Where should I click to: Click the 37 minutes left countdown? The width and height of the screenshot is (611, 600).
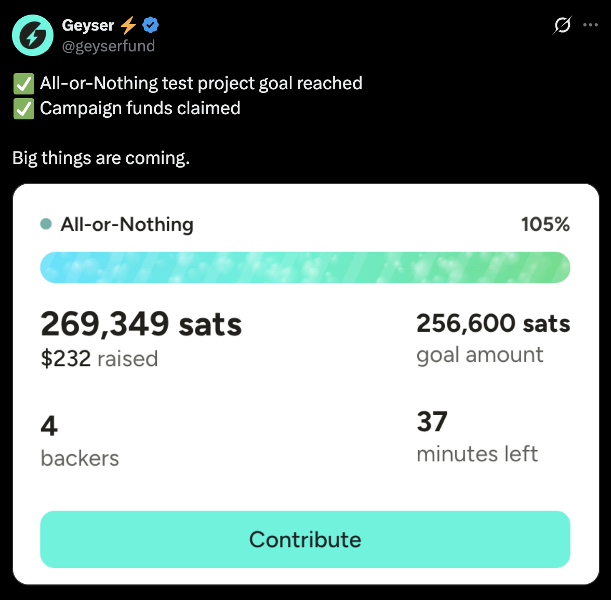click(x=432, y=421)
